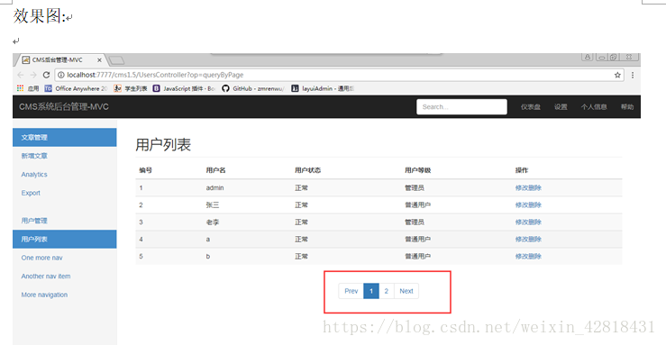Screen dimensions: 666x345
Task: Open Chrome three-dot menu
Action: 633,75
